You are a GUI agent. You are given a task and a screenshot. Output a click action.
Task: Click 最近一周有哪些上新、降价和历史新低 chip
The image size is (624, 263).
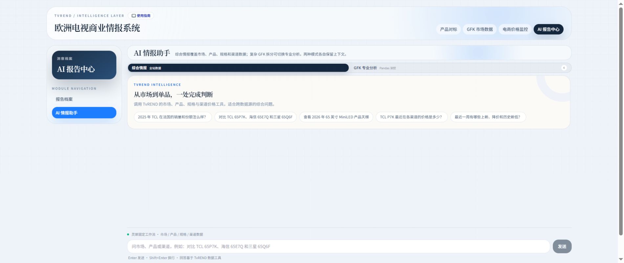488,117
